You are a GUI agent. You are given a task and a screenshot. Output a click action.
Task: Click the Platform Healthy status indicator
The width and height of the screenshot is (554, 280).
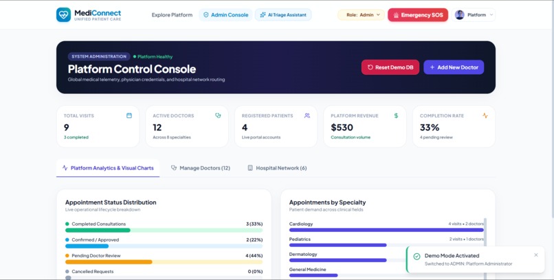153,57
